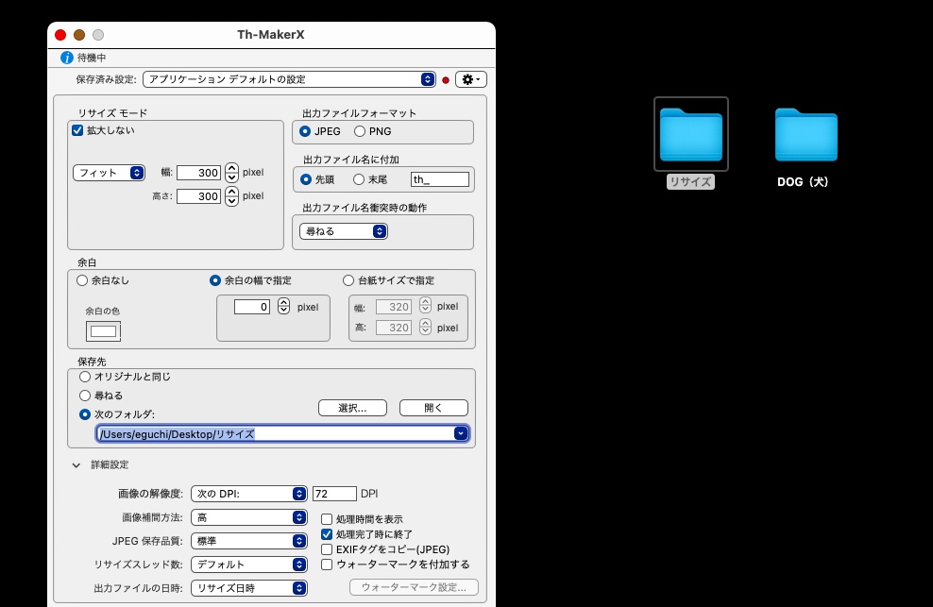The width and height of the screenshot is (933, 607).
Task: Click the 選択... button
Action: (352, 408)
